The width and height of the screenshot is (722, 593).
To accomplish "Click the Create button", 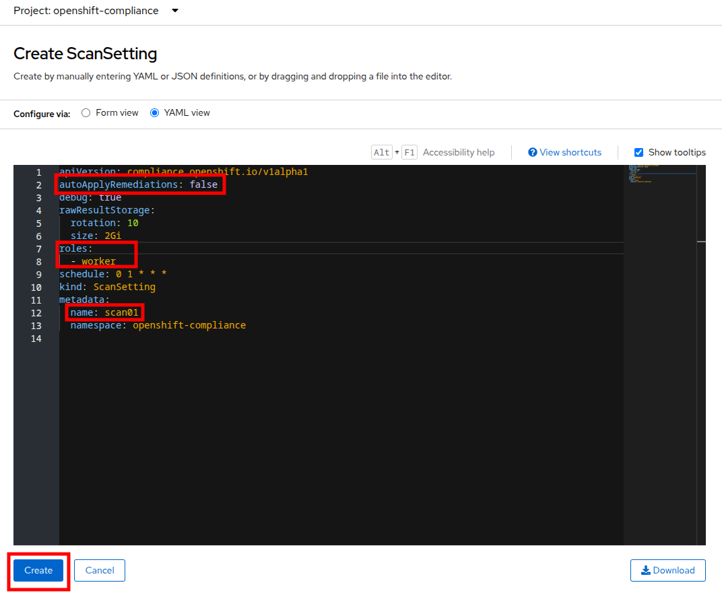I will coord(38,571).
